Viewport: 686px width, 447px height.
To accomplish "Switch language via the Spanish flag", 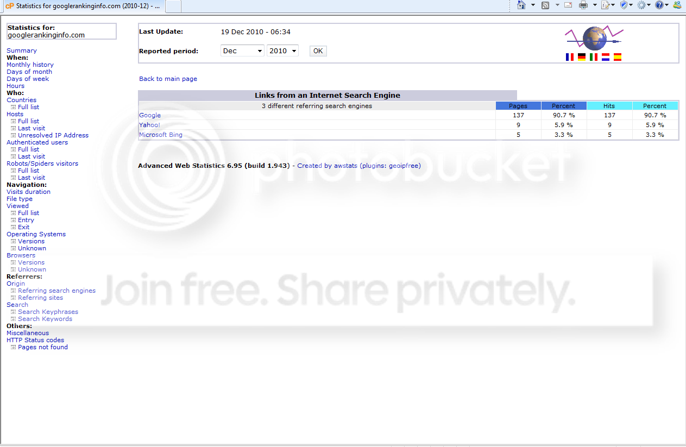I will coord(617,56).
